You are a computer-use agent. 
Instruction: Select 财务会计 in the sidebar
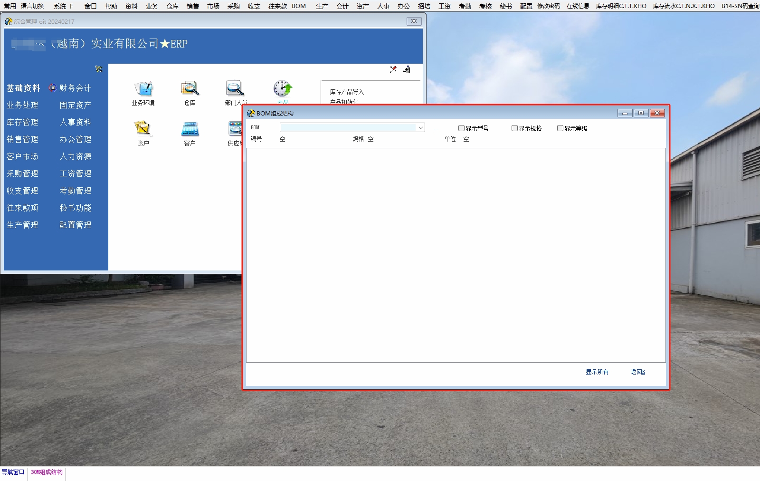click(75, 88)
